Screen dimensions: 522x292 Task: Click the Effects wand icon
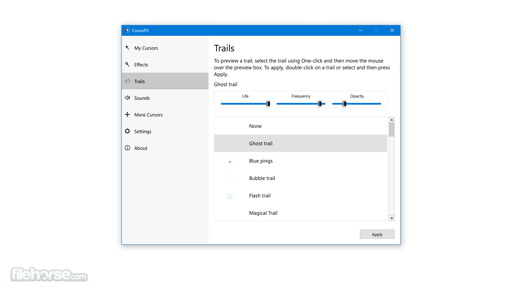pyautogui.click(x=127, y=64)
